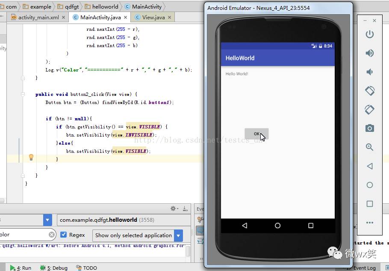This screenshot has width=389, height=271.
Task: Tap the phone's on-screen Recents navigation button
Action: point(311,225)
